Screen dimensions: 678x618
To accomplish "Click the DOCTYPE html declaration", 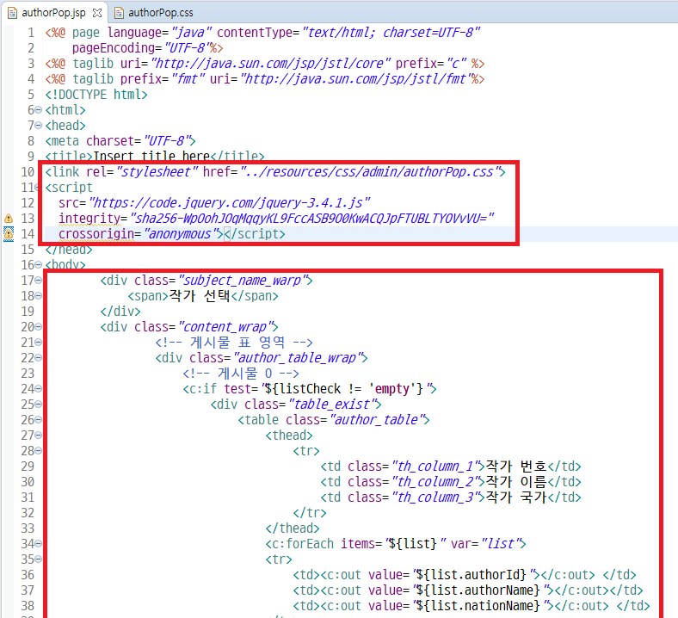I will (96, 95).
